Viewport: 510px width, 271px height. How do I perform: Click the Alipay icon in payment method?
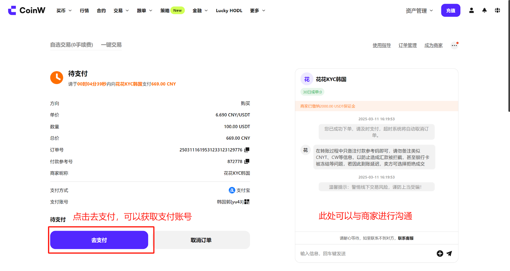click(232, 190)
